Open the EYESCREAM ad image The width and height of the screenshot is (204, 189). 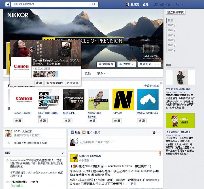pyautogui.click(x=180, y=78)
